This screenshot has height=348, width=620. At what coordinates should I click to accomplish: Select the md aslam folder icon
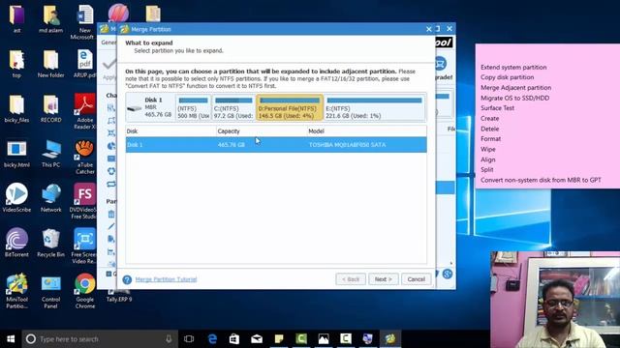[x=51, y=18]
